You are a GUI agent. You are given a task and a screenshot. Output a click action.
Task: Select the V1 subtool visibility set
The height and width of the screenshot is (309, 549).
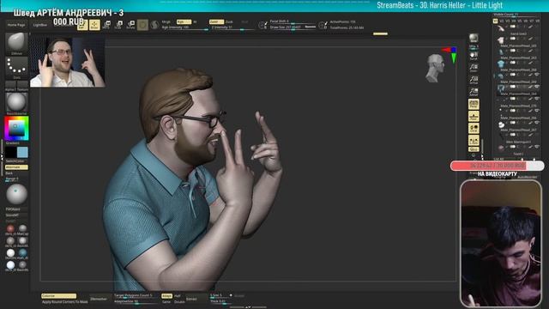click(495, 21)
